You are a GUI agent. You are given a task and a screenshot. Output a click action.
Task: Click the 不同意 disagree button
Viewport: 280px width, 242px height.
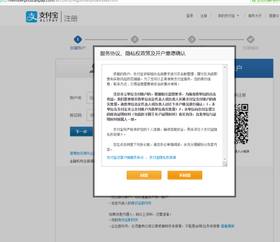pyautogui.click(x=184, y=175)
